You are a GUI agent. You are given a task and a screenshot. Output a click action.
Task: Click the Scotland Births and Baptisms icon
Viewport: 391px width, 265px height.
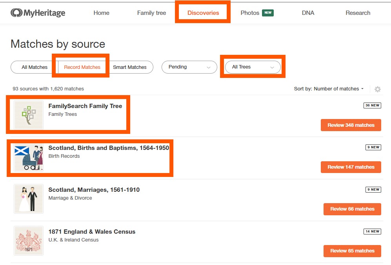click(29, 157)
